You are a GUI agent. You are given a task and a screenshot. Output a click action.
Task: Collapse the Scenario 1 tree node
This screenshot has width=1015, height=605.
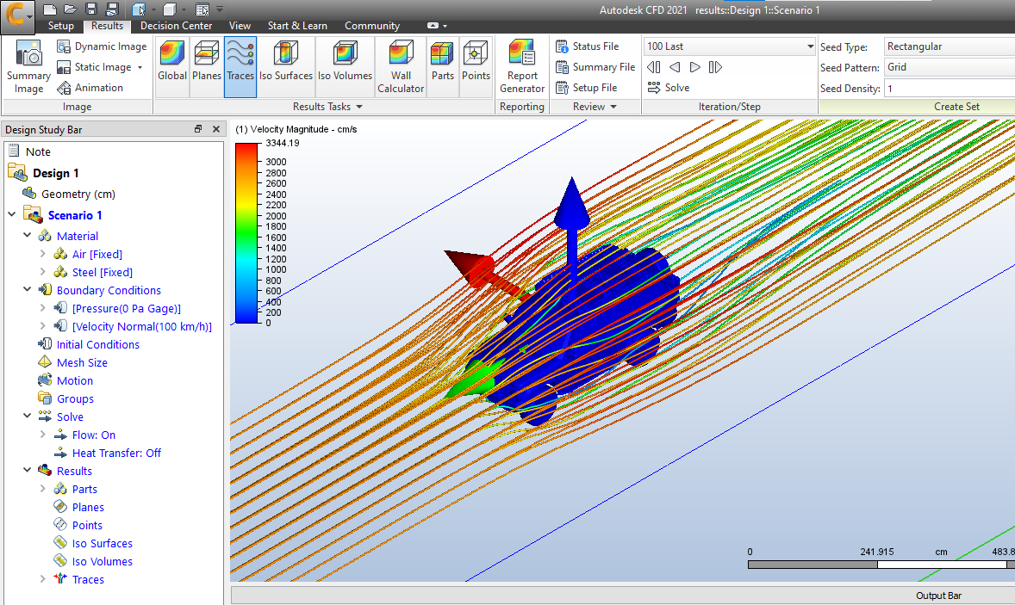(12, 214)
